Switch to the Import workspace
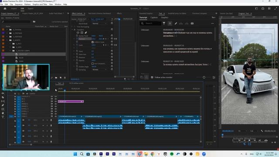The image size is (279, 157). pyautogui.click(x=14, y=9)
